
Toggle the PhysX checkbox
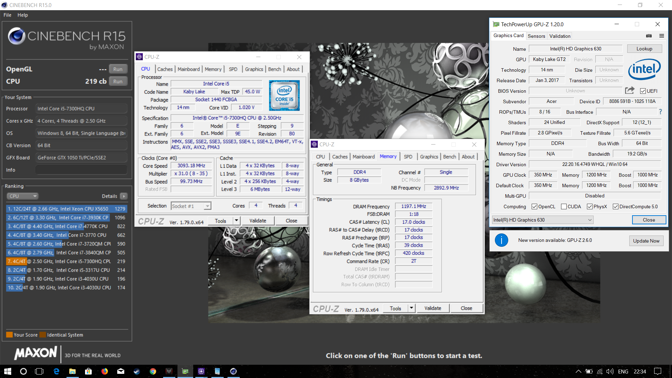[590, 206]
